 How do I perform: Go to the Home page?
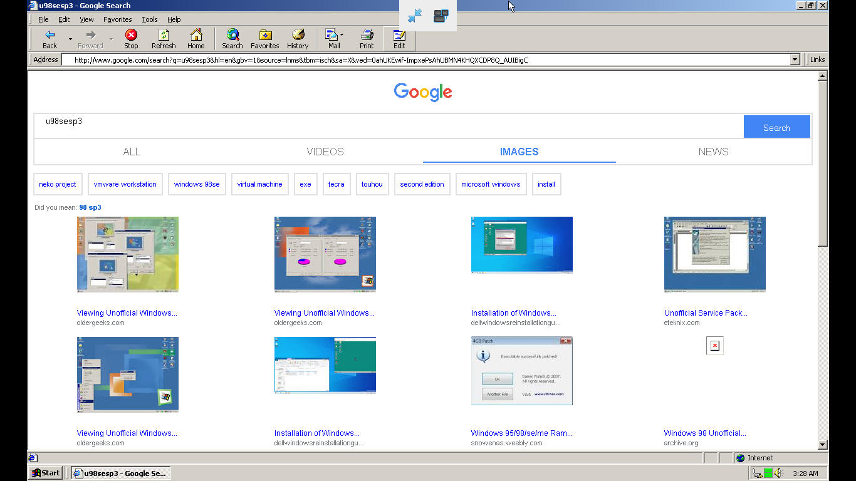tap(196, 39)
